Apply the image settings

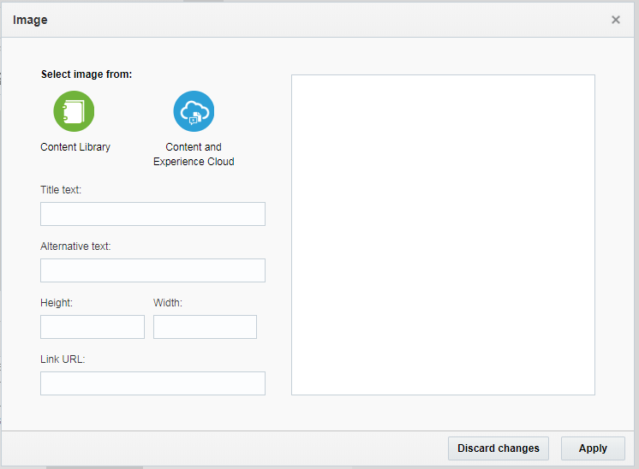click(593, 448)
